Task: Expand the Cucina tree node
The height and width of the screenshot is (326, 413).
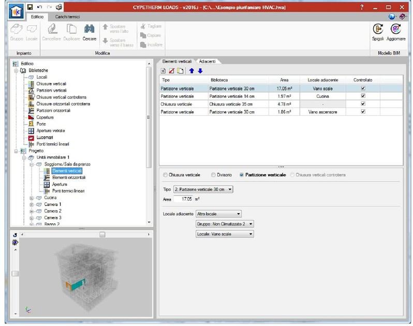Action: coord(32,198)
